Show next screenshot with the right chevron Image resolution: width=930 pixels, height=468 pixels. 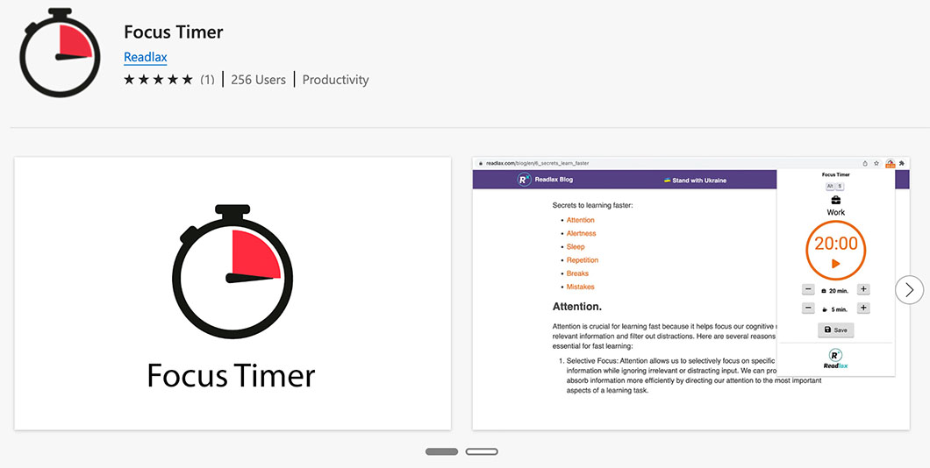click(x=909, y=289)
